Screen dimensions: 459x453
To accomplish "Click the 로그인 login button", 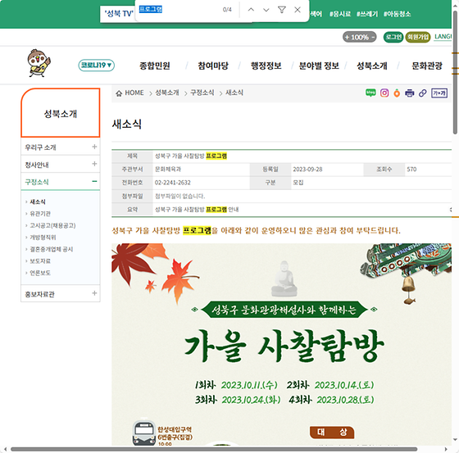I will click(393, 37).
